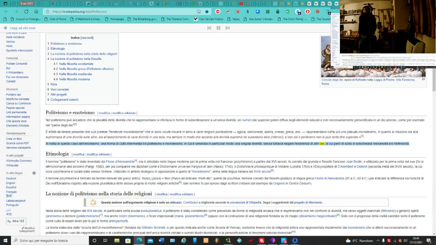Jump to 'Voci correlate' index entry
This screenshot has width=436, height=245.
[60, 89]
